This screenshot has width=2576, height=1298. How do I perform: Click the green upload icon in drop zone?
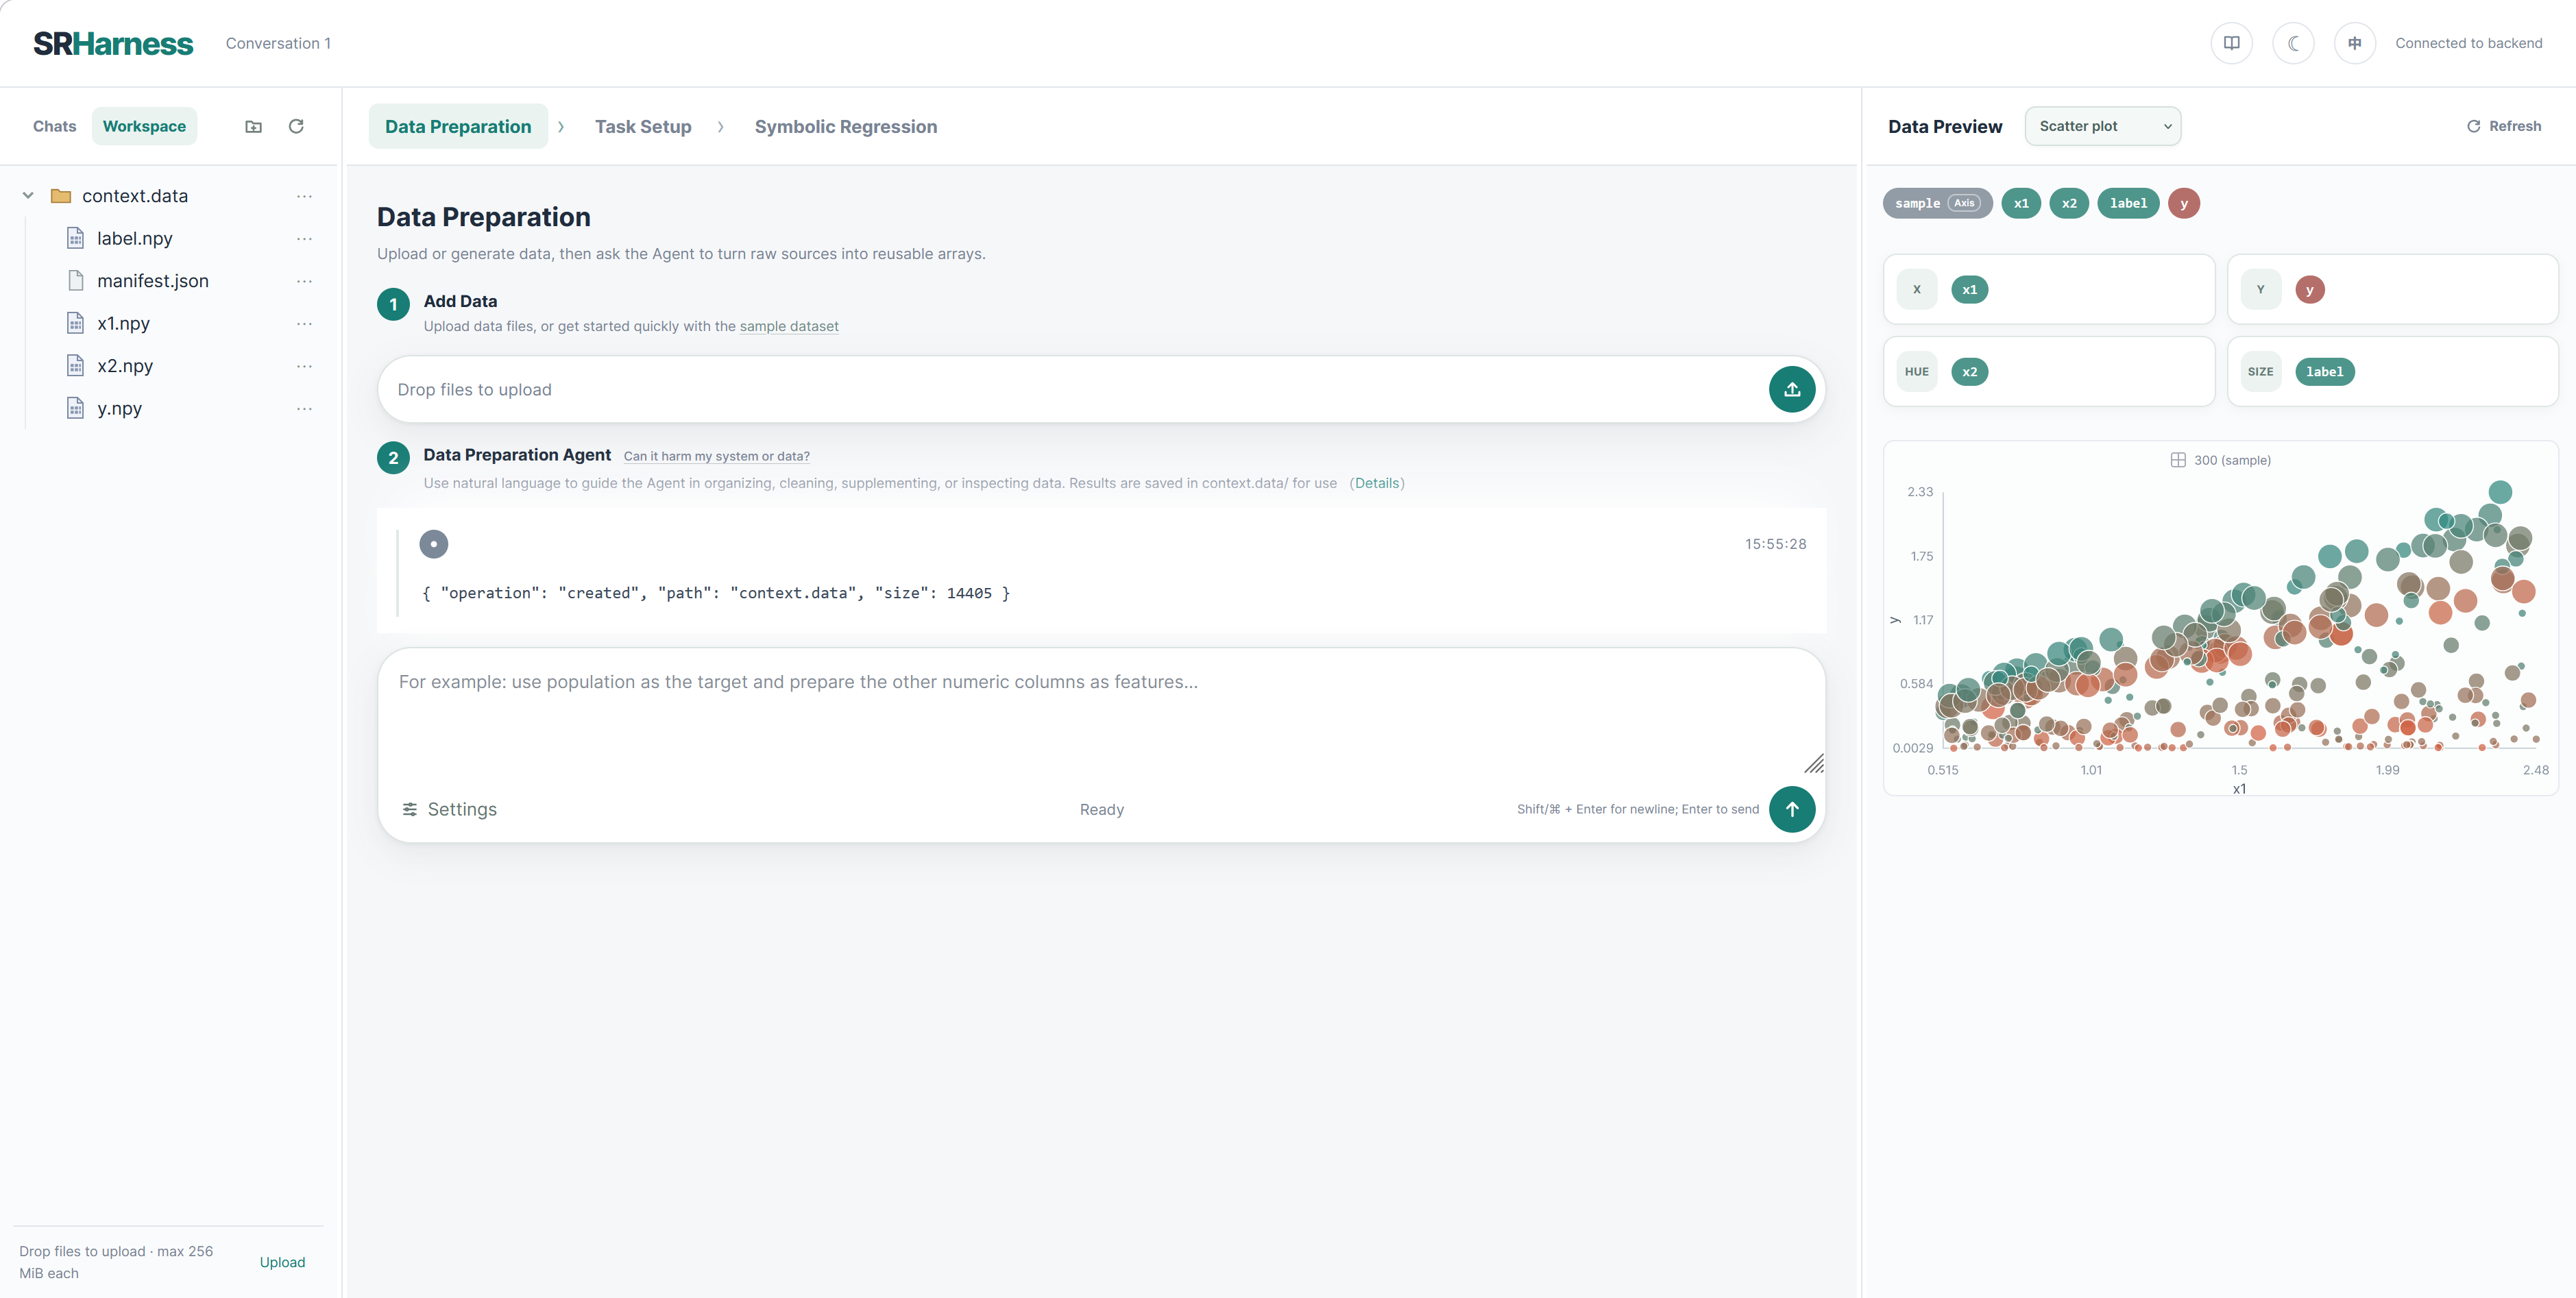(1791, 389)
